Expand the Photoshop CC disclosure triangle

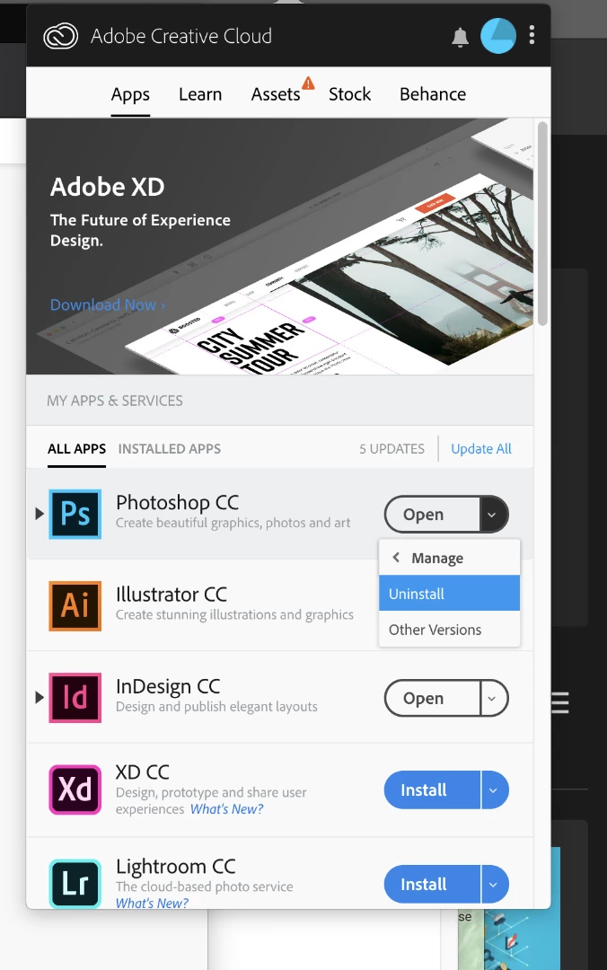pyautogui.click(x=39, y=514)
